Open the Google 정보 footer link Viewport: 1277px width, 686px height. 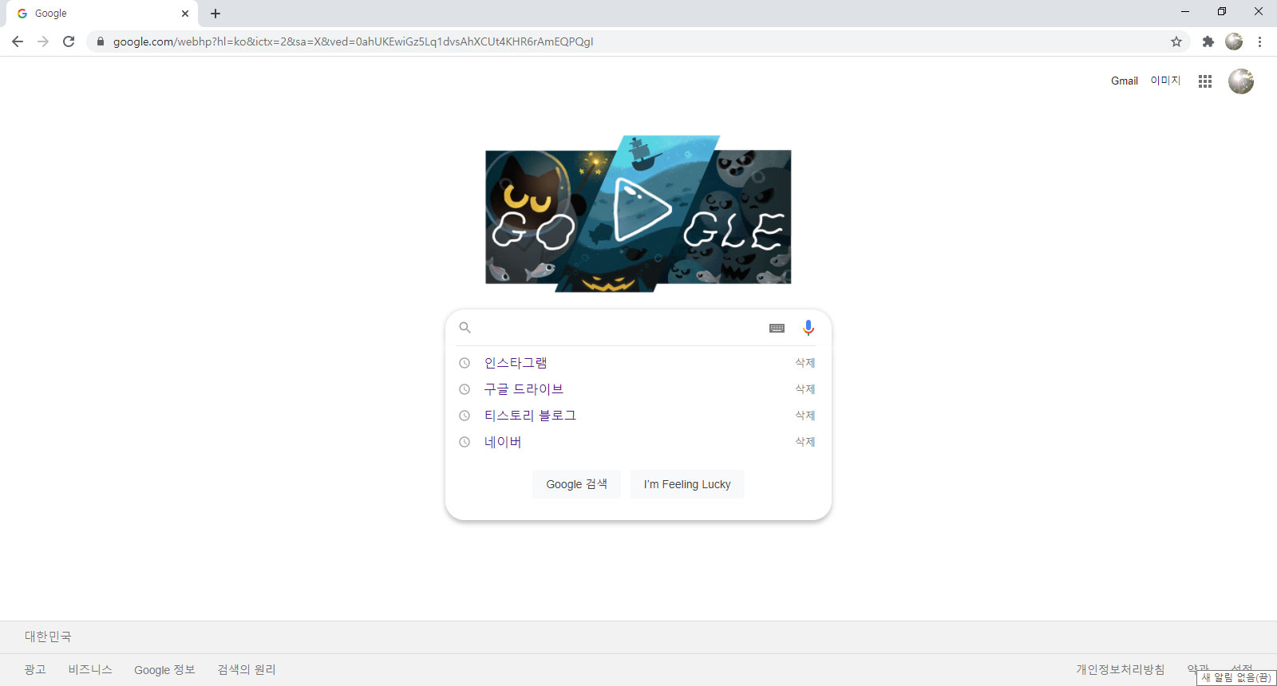pos(164,669)
